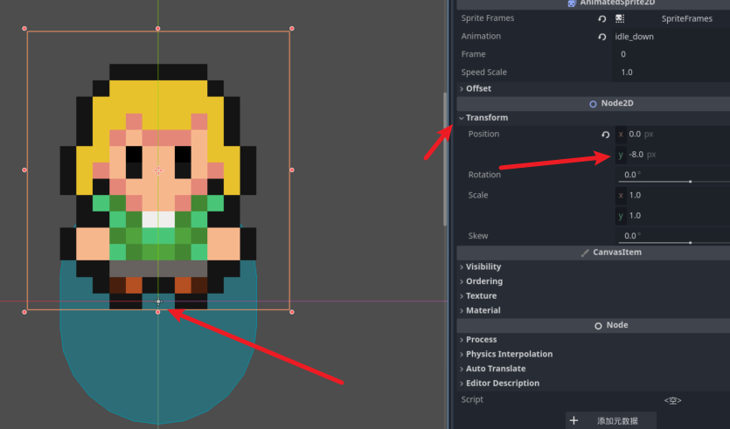This screenshot has width=730, height=429.
Task: Click the Node class circle icon
Action: click(598, 325)
